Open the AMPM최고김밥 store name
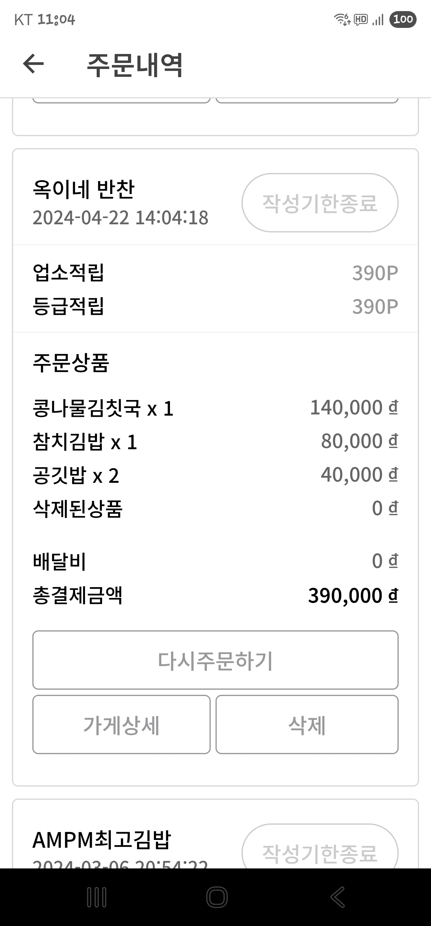The image size is (431, 926). point(102,840)
